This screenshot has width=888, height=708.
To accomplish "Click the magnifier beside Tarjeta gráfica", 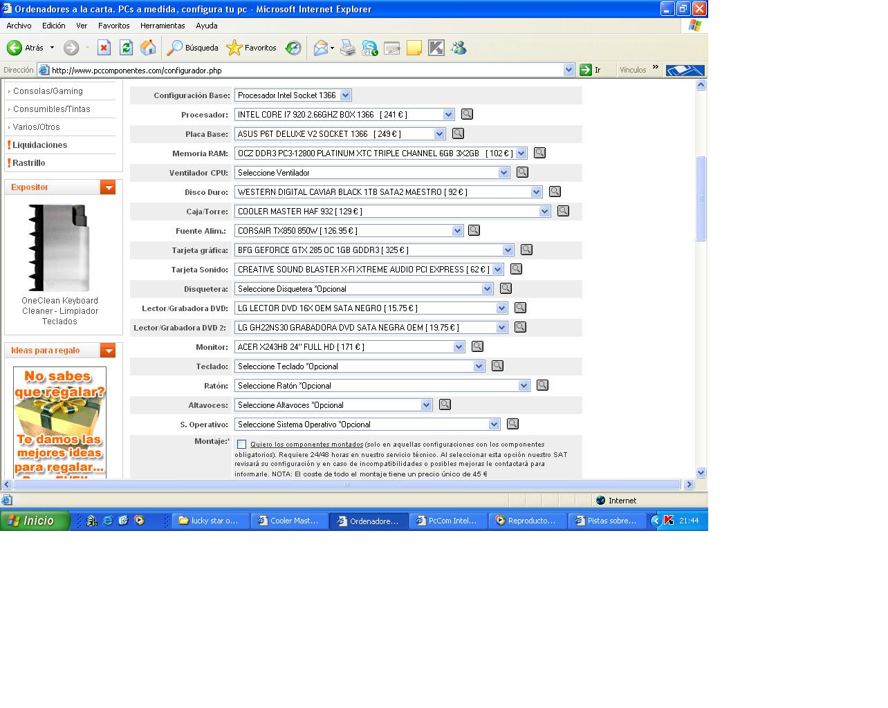I will click(526, 250).
